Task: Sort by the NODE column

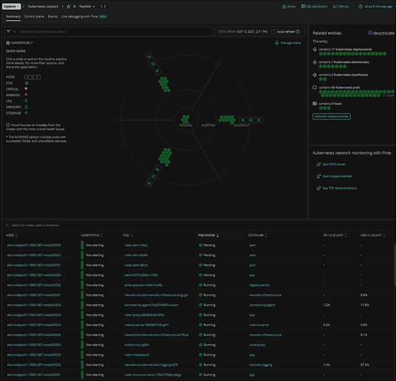Action: click(12, 235)
